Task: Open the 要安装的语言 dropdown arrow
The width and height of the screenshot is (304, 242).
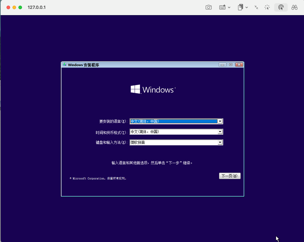Action: coord(220,121)
